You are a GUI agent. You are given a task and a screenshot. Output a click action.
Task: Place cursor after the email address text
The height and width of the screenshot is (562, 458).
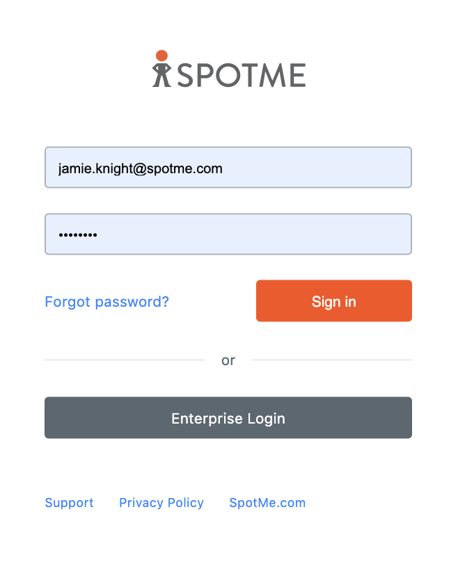pyautogui.click(x=223, y=168)
